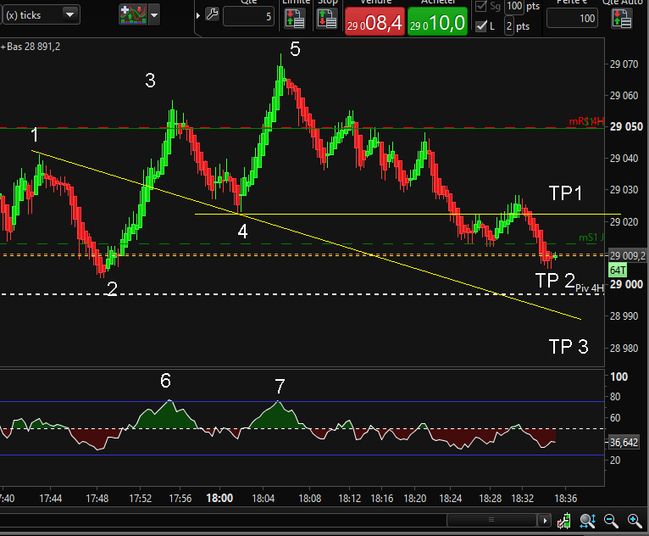Click the 64T tick countdown label
This screenshot has height=536, width=649.
(618, 271)
